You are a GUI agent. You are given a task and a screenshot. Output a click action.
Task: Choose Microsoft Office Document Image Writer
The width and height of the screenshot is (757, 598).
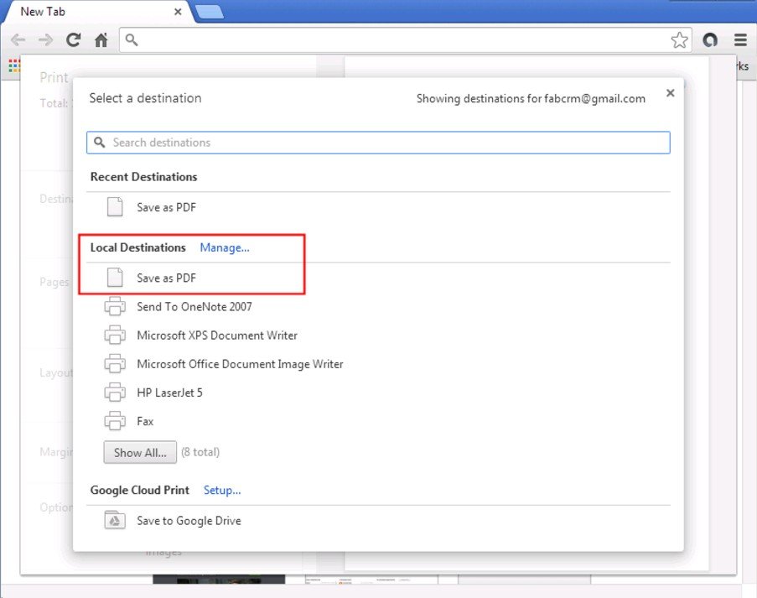[x=379, y=363]
